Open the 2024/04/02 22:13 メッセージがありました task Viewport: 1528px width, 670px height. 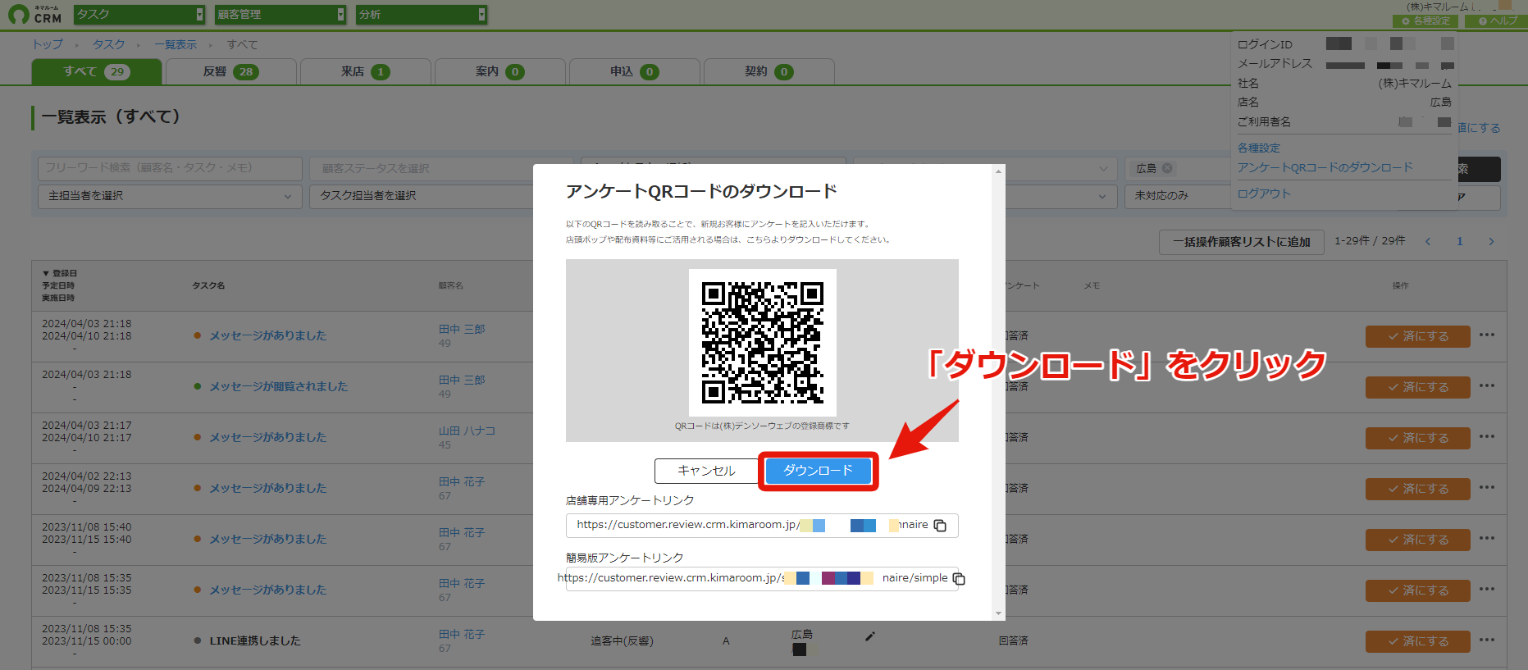(x=267, y=488)
